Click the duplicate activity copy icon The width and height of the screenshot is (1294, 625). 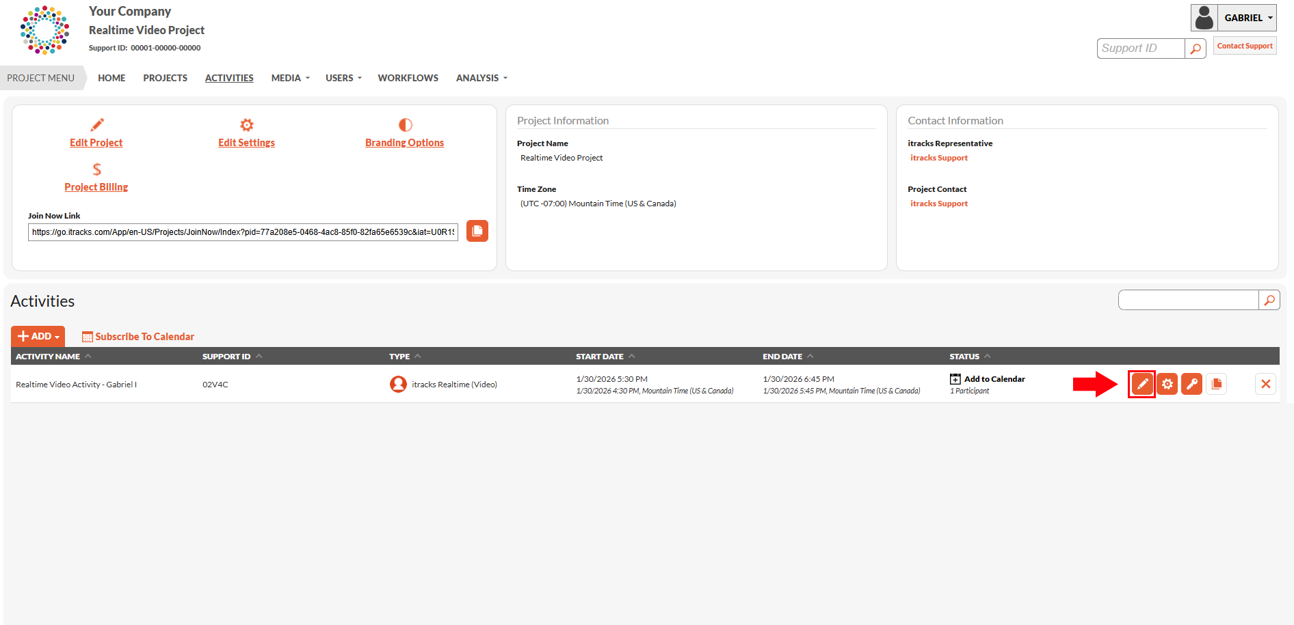(x=1216, y=384)
